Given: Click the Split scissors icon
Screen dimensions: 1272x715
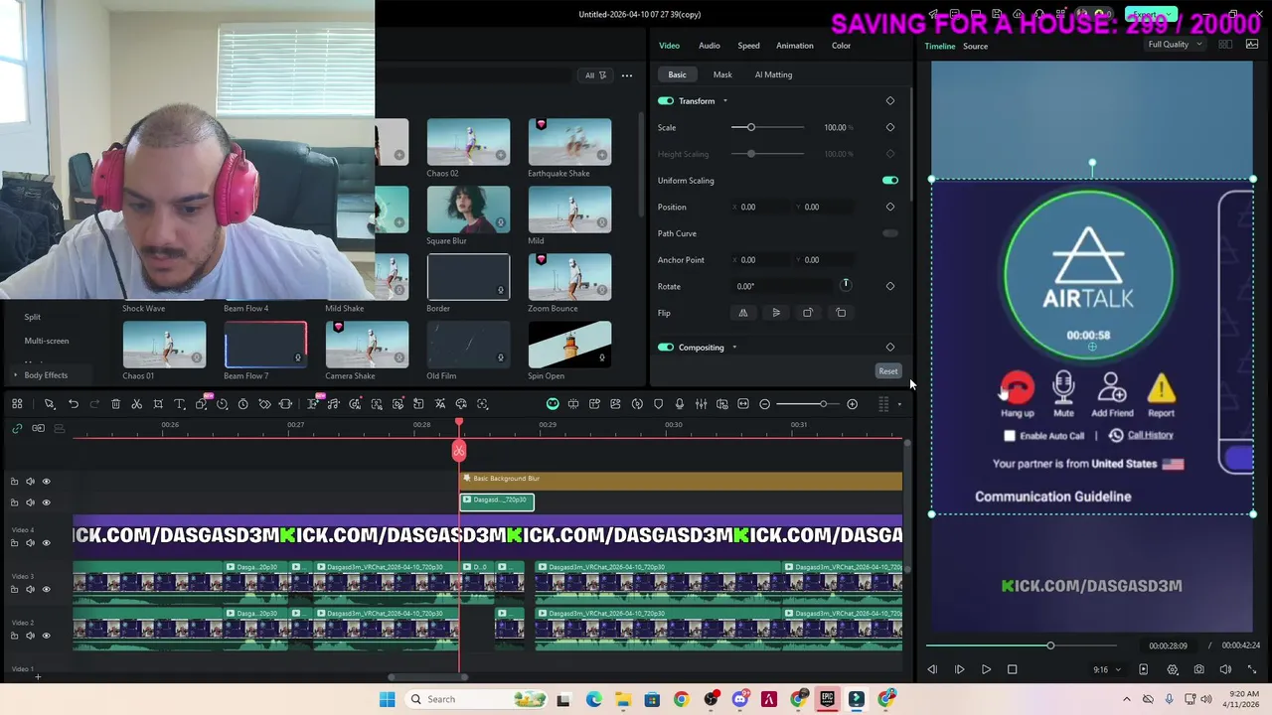Looking at the screenshot, I should pos(137,404).
